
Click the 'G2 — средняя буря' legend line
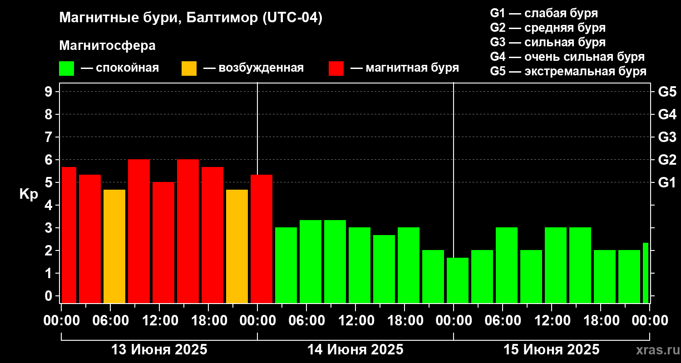click(548, 27)
